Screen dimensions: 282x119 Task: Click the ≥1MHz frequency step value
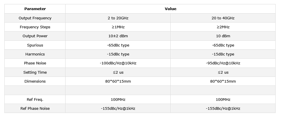(118, 27)
